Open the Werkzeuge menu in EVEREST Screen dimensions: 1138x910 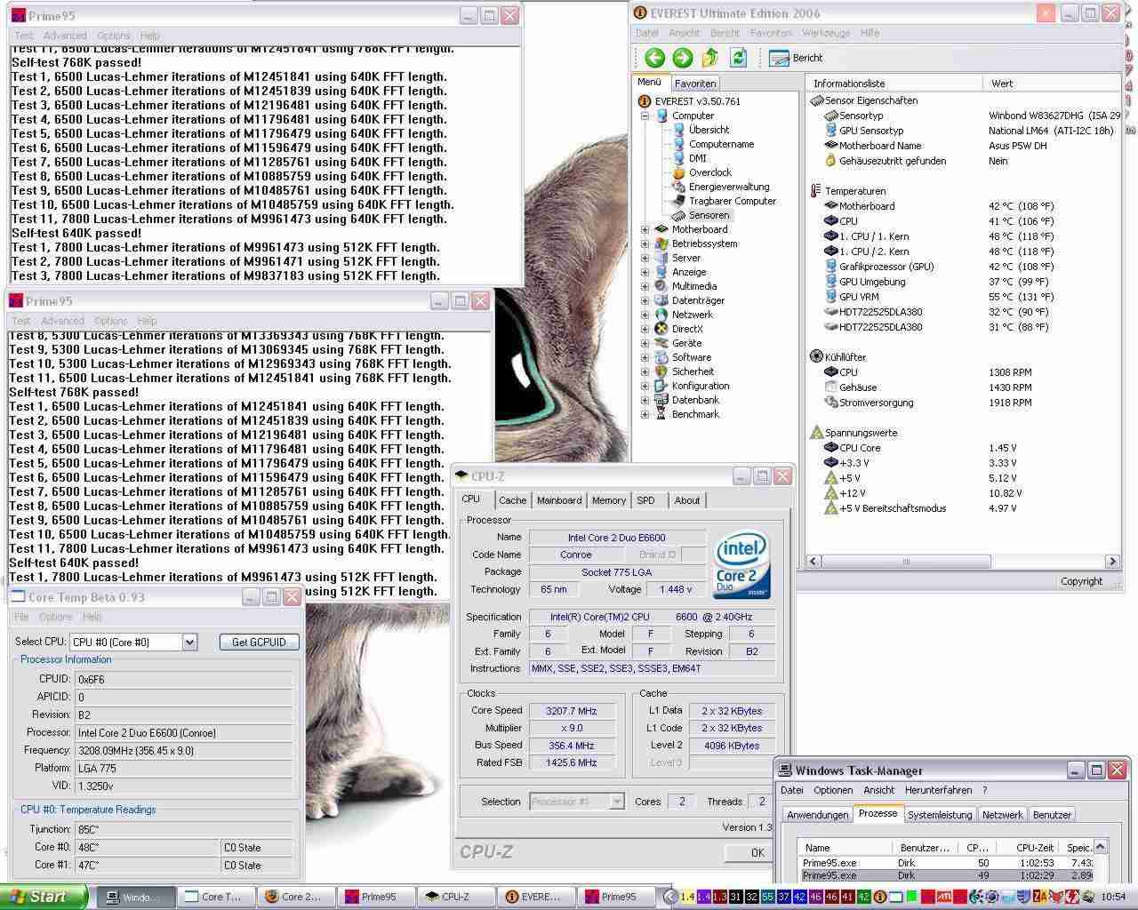[826, 33]
